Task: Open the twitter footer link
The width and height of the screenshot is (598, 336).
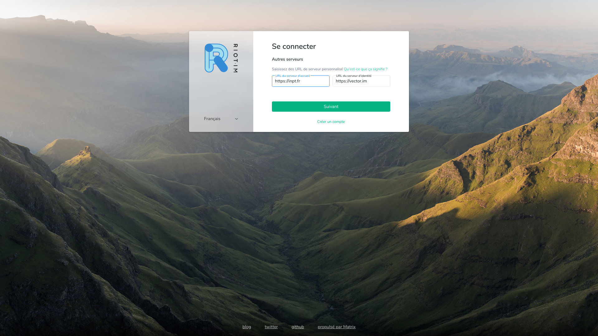Action: click(x=271, y=327)
